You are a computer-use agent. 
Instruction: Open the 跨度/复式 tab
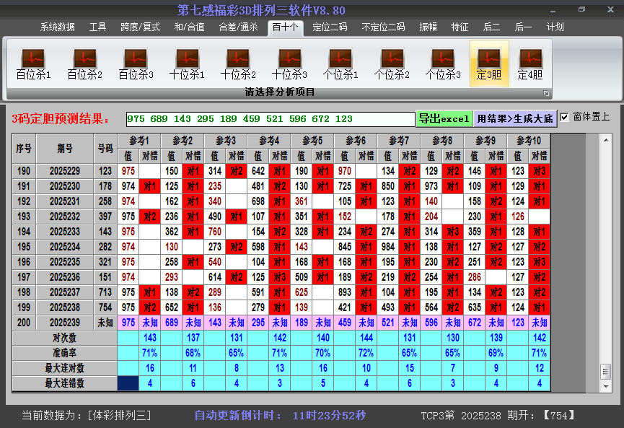point(141,27)
